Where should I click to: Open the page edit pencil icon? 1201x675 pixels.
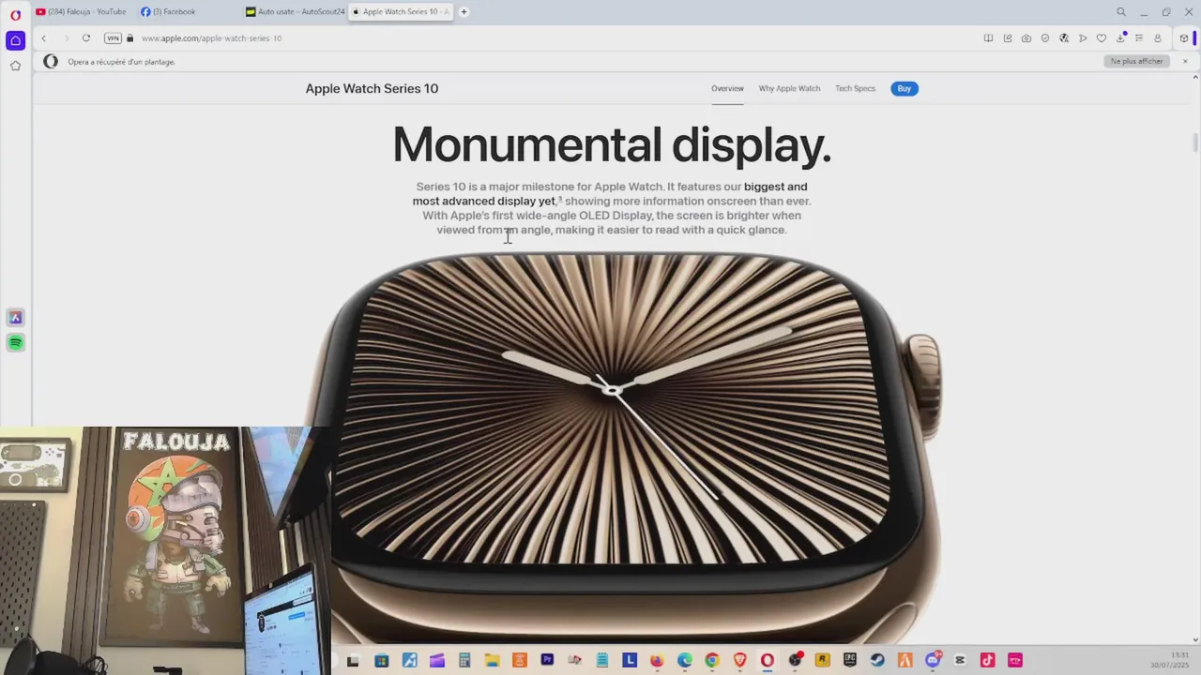tap(1008, 38)
